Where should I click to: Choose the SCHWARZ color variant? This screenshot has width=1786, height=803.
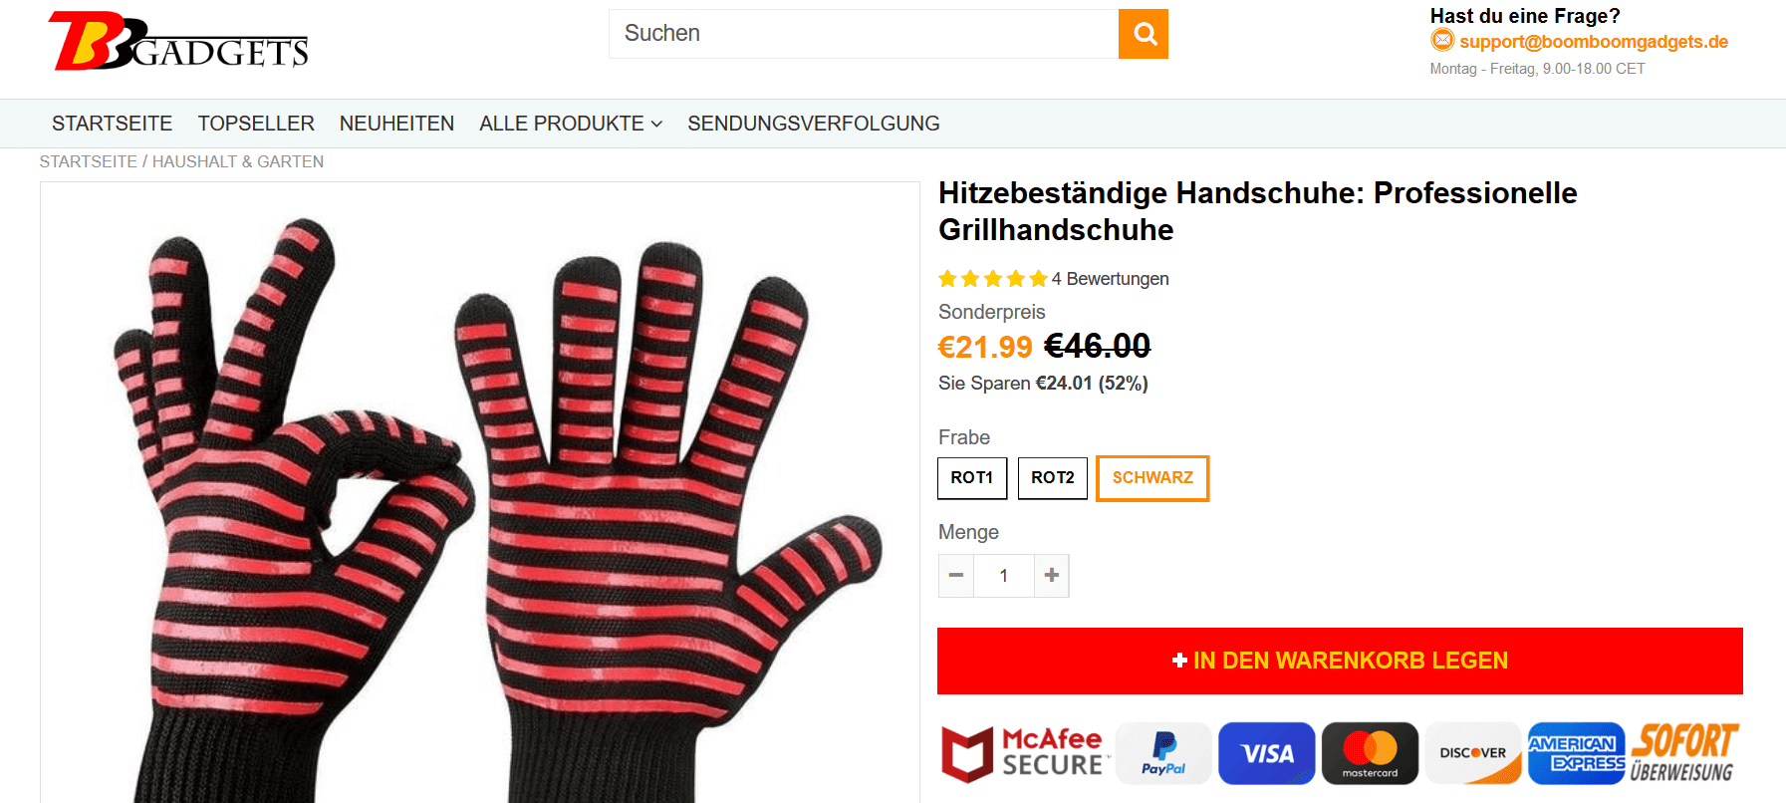(1152, 478)
